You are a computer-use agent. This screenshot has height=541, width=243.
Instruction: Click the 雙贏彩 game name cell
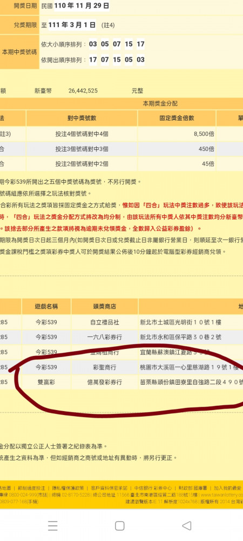tap(46, 382)
